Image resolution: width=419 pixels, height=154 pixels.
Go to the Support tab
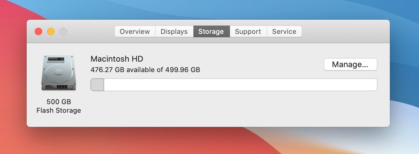tap(248, 31)
